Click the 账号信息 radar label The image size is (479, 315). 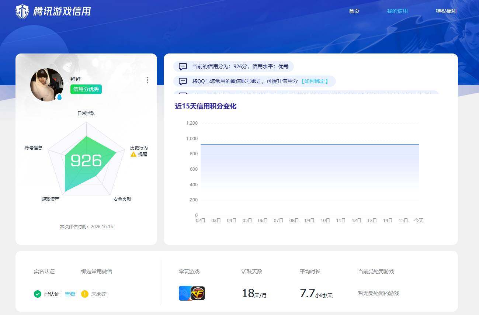click(x=34, y=148)
